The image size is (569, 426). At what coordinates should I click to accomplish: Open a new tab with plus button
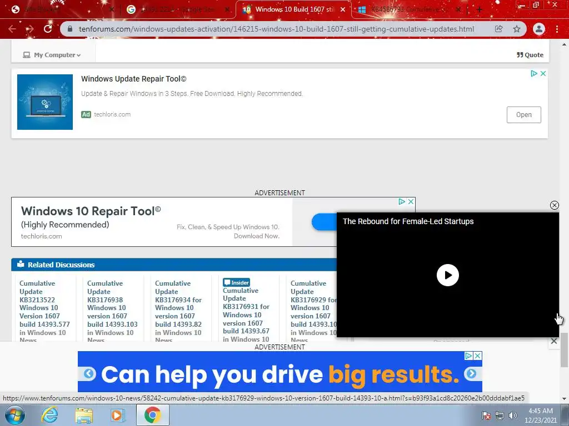click(x=480, y=10)
